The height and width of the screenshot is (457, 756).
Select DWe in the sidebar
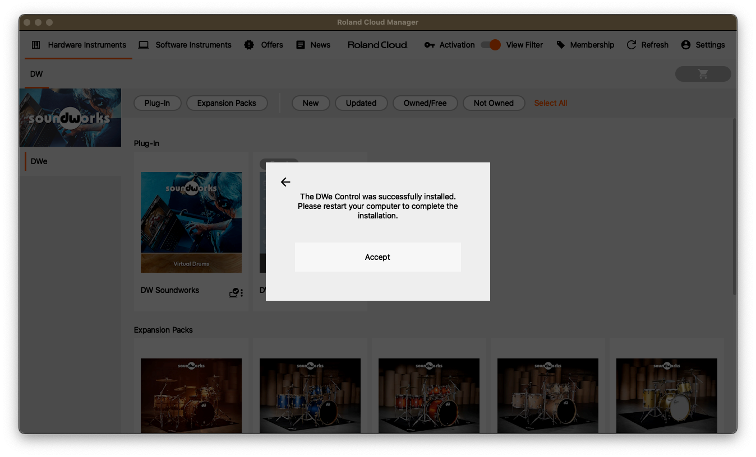(70, 161)
